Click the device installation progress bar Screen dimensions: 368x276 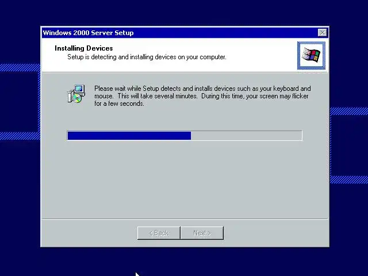pyautogui.click(x=185, y=136)
